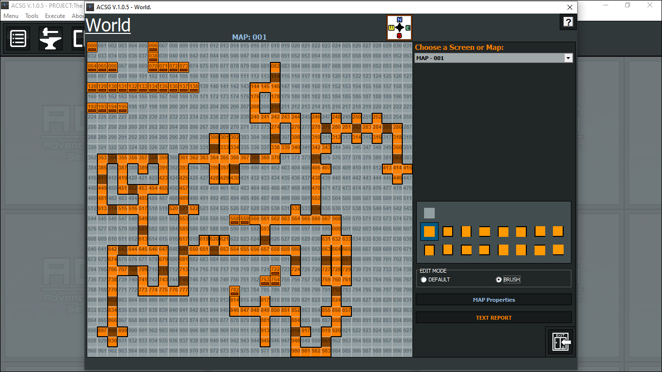Choose the tile with left and bottom walls only
The image size is (662, 372).
(x=540, y=232)
